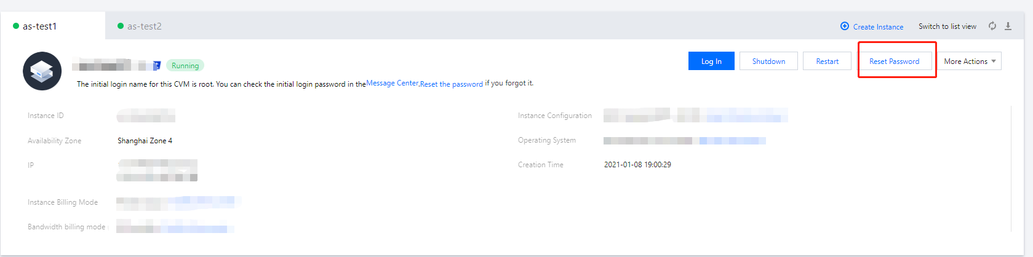
Task: Click the plus icon beside Create Instance
Action: pyautogui.click(x=845, y=26)
